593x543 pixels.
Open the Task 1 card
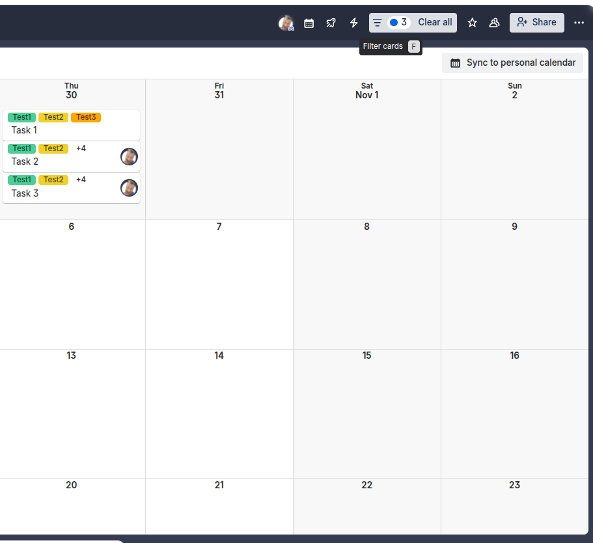coord(24,130)
